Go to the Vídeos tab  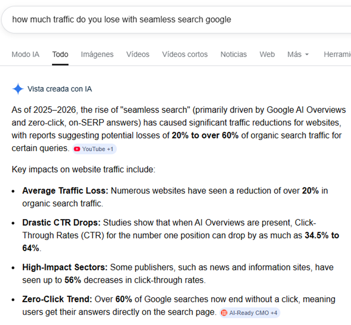click(138, 54)
